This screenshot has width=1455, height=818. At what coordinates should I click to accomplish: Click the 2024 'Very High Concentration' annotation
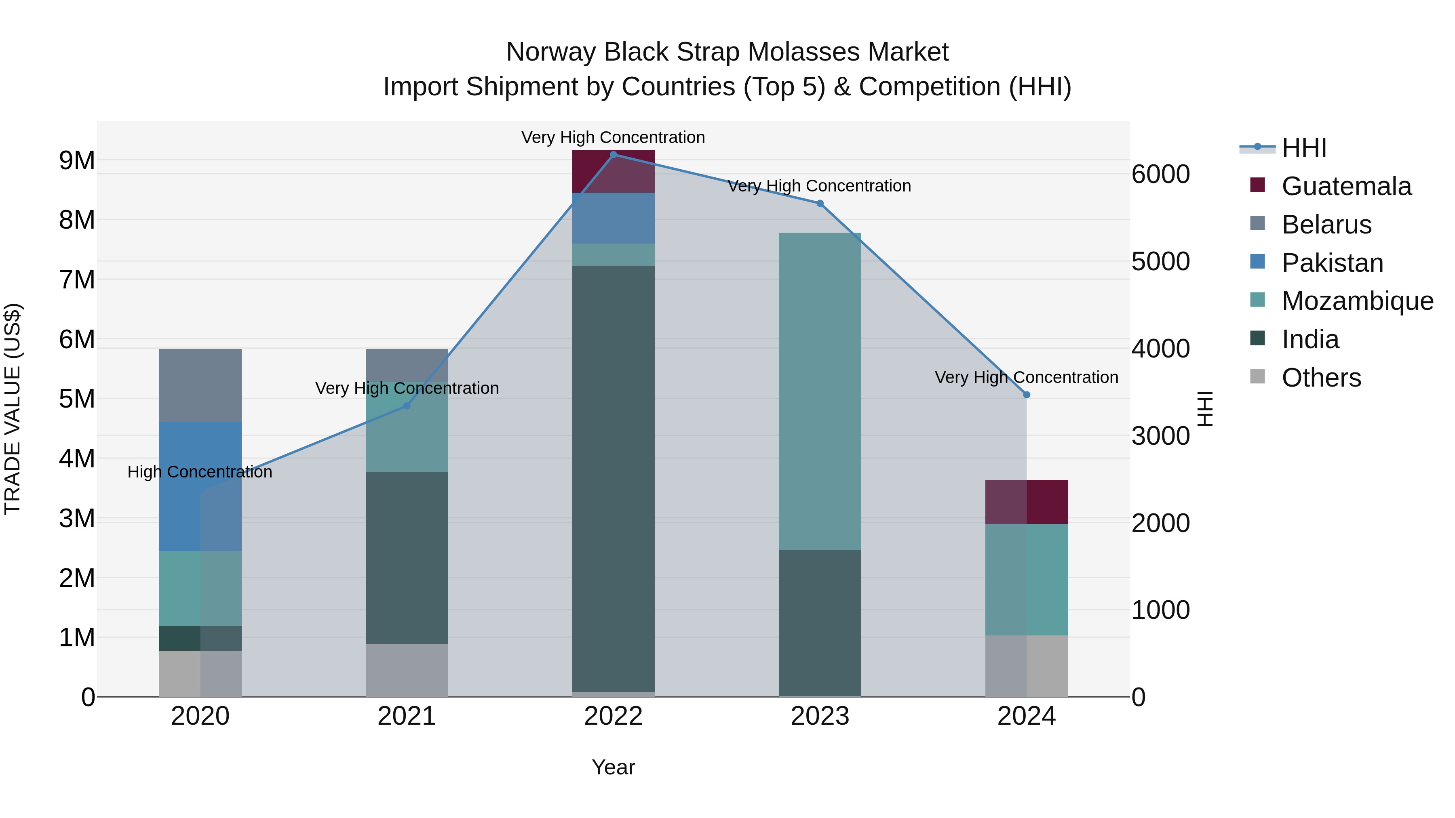[x=1026, y=377]
